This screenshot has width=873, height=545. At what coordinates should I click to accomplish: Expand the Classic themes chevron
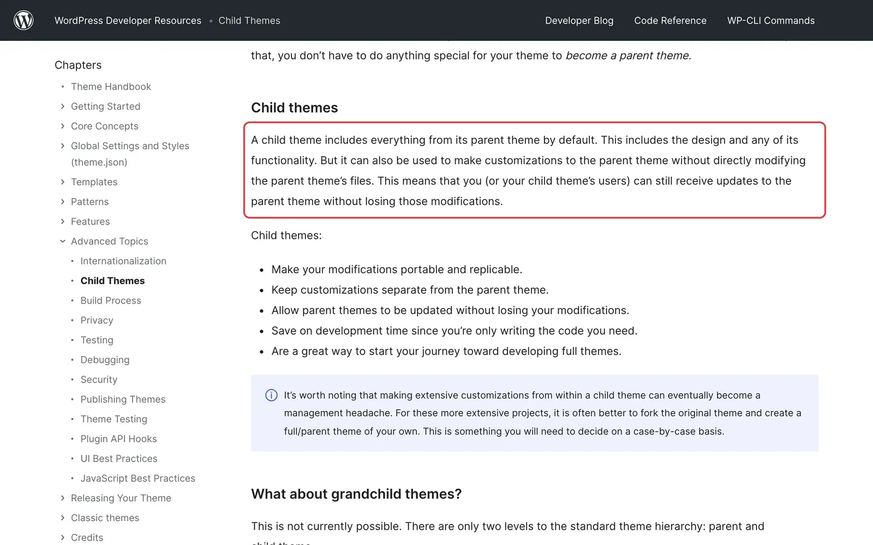pyautogui.click(x=63, y=518)
